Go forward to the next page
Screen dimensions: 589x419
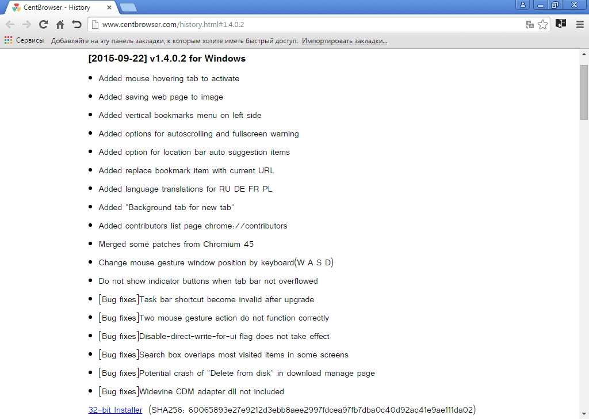click(x=26, y=25)
